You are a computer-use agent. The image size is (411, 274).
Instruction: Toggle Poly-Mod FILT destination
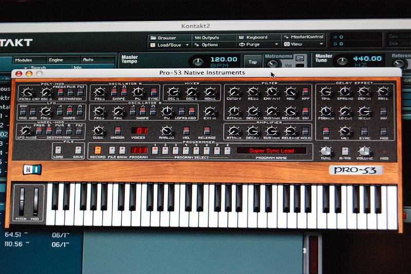click(x=80, y=92)
